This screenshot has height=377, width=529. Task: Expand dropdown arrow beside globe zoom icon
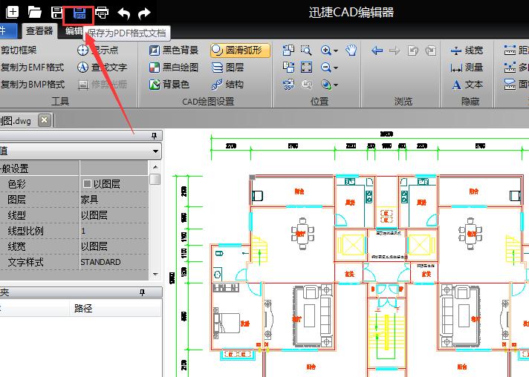(x=336, y=85)
